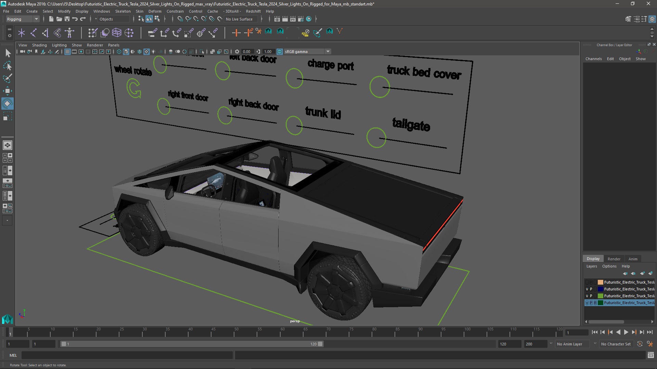
Task: Open the Rigging menu set dropdown
Action: tap(23, 19)
